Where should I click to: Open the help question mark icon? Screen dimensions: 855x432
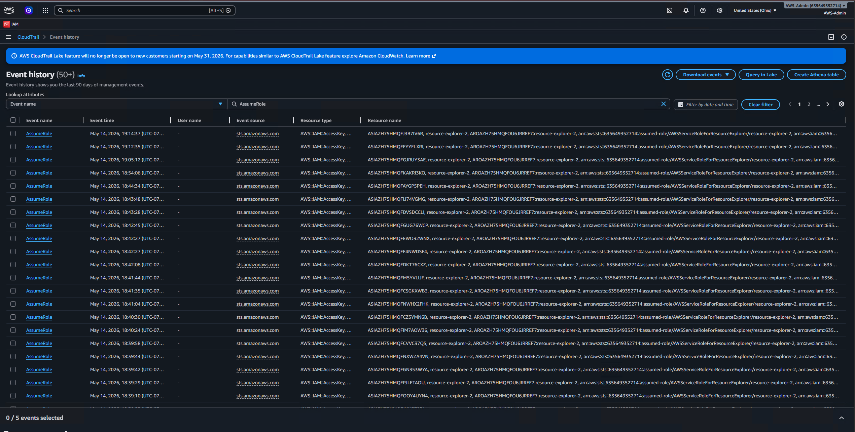[x=703, y=10]
